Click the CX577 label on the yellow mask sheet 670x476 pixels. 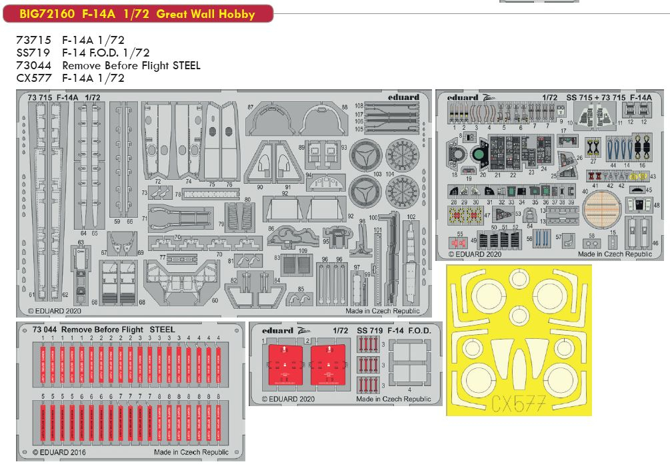click(518, 404)
